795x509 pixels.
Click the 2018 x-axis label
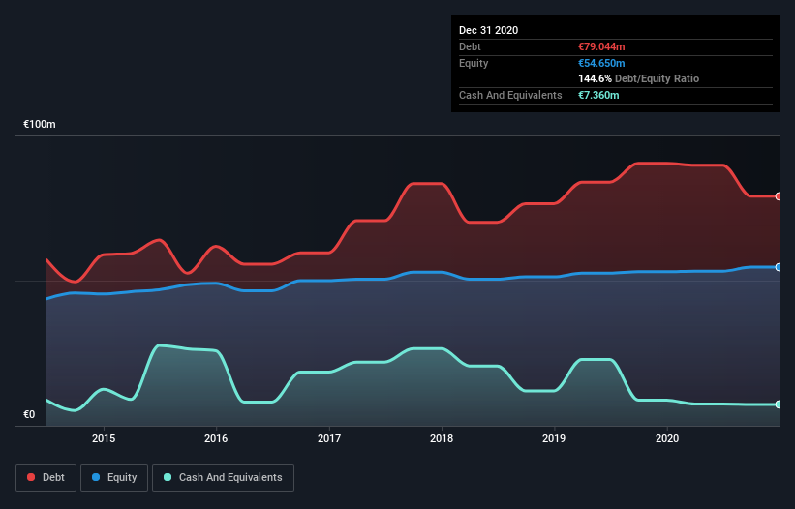442,438
